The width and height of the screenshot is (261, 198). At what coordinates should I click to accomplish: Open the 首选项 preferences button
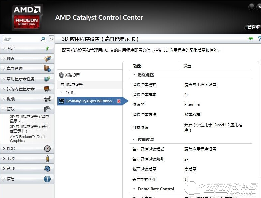(253, 27)
